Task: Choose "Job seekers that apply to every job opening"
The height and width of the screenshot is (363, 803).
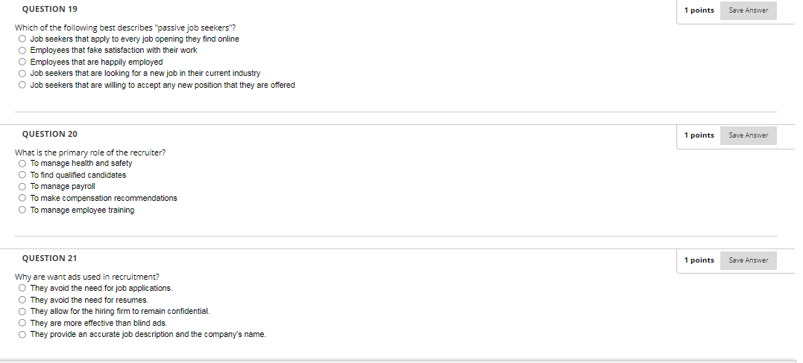Action: click(22, 39)
